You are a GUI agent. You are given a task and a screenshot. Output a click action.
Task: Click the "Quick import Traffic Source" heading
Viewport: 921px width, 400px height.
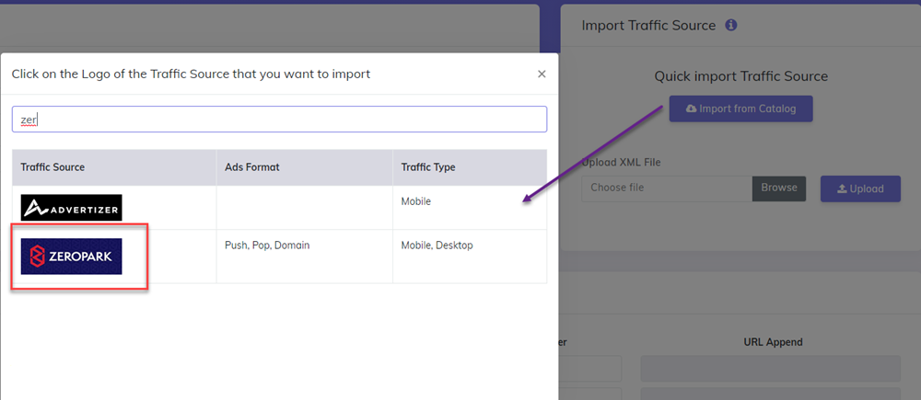point(741,76)
